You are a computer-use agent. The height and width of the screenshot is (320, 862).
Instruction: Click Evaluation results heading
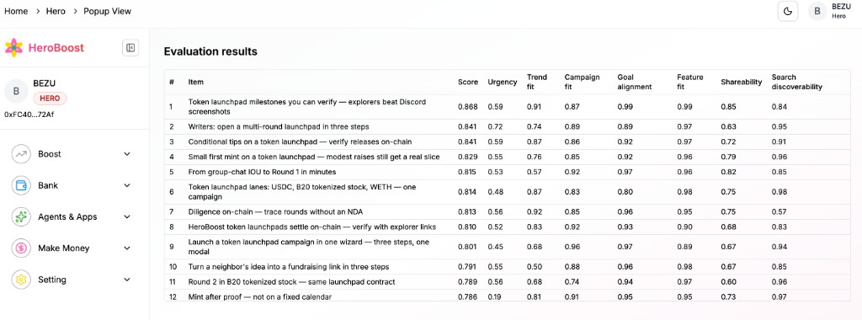210,51
